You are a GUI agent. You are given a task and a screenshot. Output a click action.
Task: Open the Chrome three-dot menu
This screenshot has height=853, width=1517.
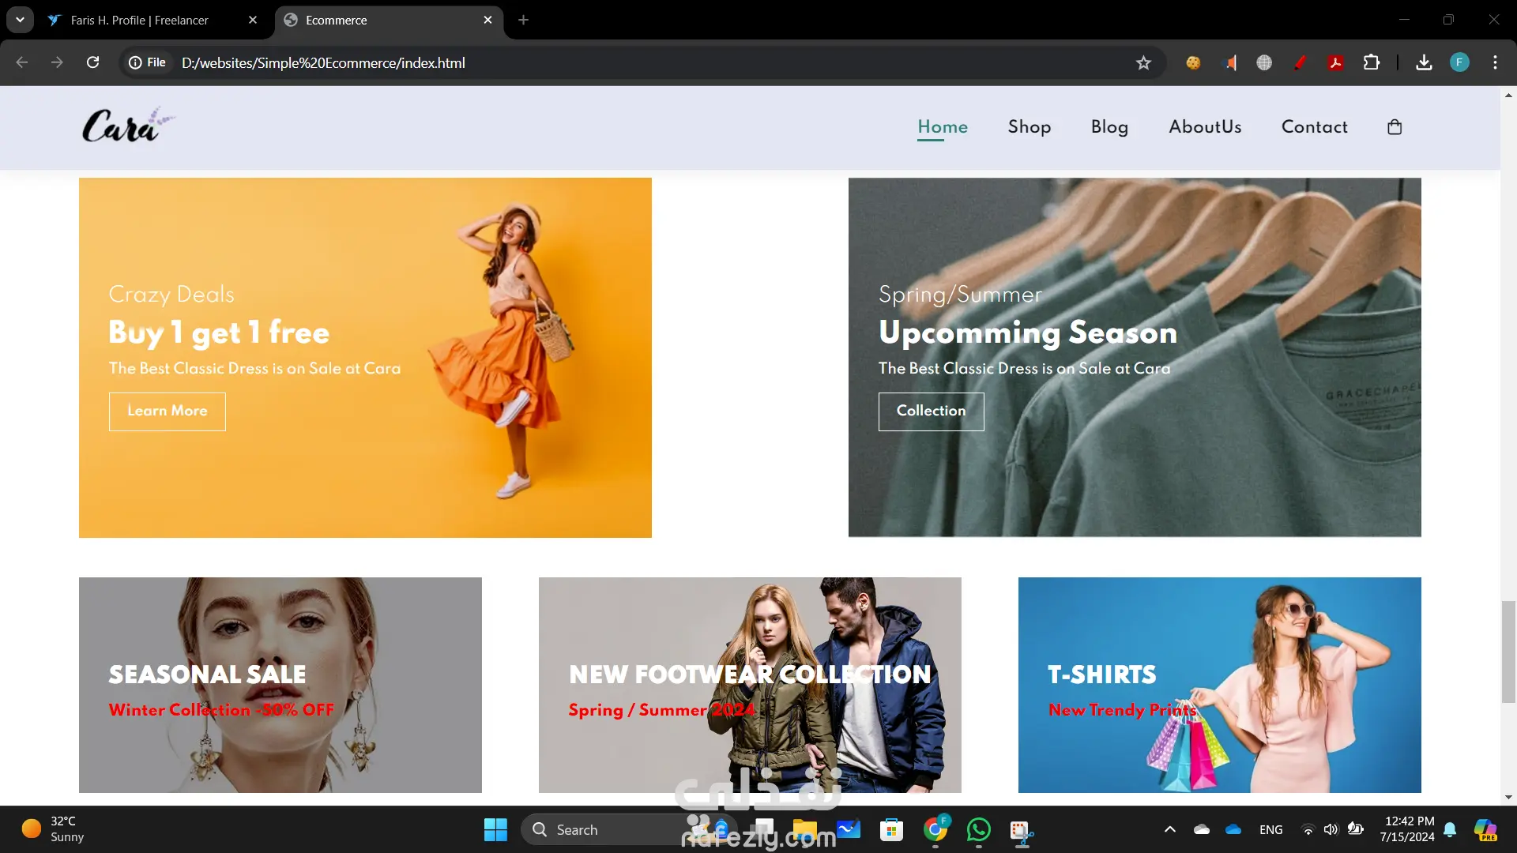(x=1495, y=62)
